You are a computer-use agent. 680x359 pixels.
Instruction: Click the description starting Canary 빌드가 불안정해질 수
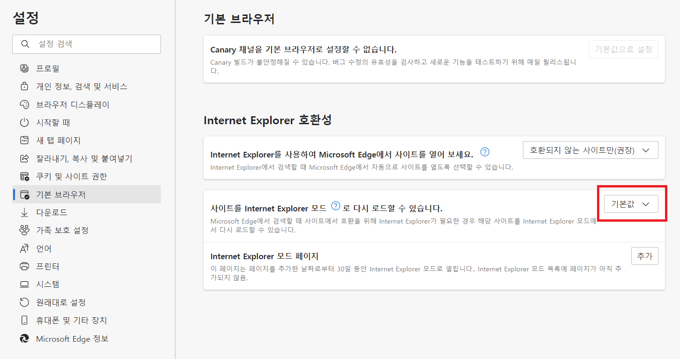(x=393, y=67)
